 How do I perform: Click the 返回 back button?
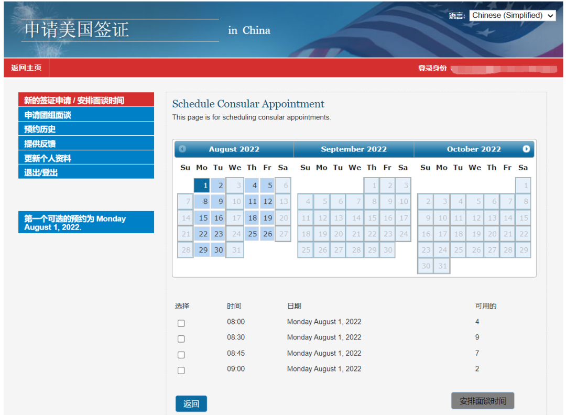pos(191,403)
